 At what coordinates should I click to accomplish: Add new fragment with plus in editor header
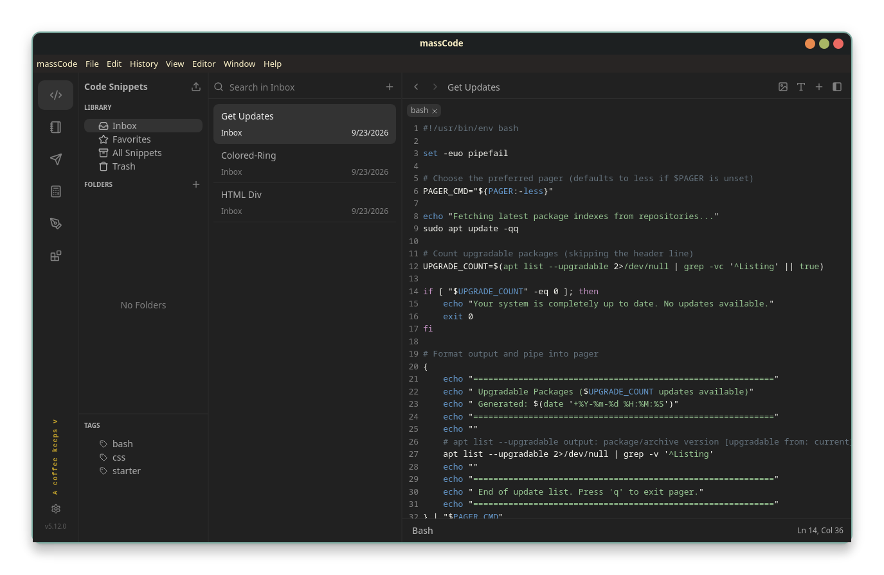pyautogui.click(x=819, y=87)
